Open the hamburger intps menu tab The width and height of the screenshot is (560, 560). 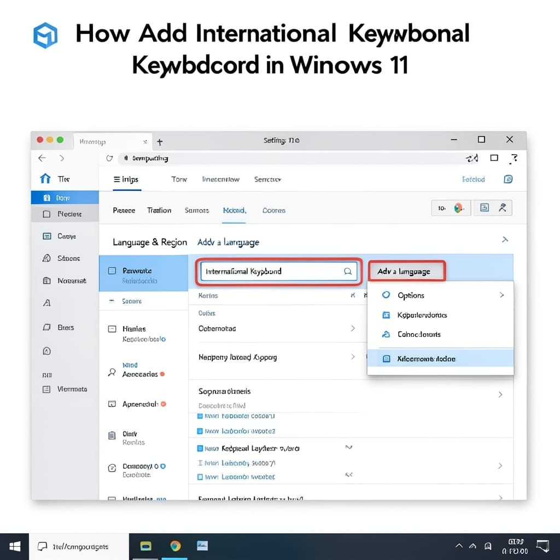coord(126,179)
